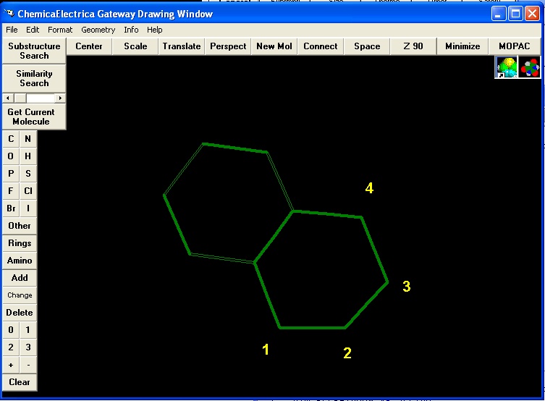Open the Info menu

(131, 30)
